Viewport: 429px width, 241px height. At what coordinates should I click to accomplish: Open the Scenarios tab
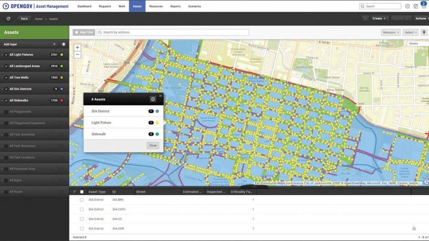(194, 6)
